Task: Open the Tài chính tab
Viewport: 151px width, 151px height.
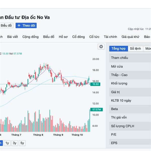Action: tap(110, 37)
